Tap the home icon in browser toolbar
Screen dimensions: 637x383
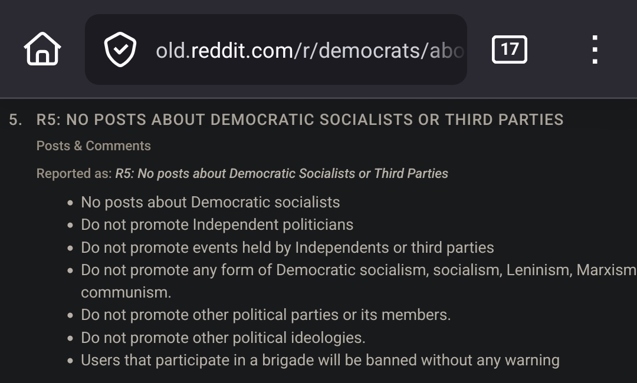(42, 49)
